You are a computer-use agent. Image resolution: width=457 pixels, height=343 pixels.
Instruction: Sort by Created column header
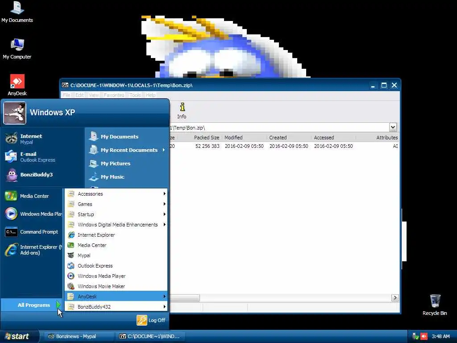point(289,138)
